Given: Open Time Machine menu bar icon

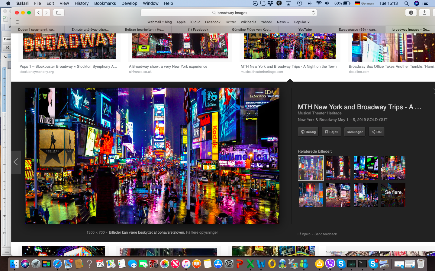Looking at the screenshot, I should (299, 3).
